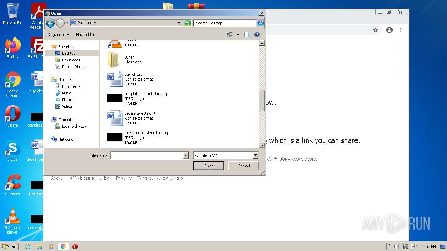Open the All Files type dropdown

pos(226,155)
